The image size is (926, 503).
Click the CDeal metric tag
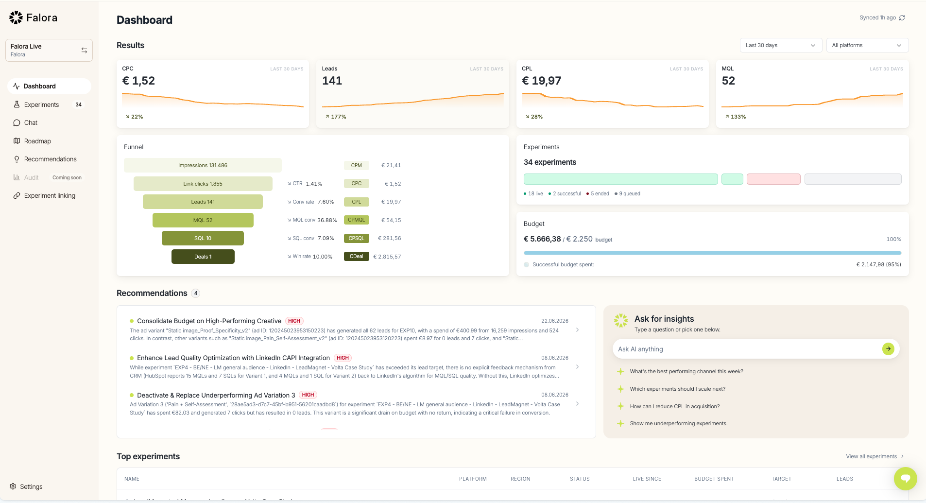(357, 257)
